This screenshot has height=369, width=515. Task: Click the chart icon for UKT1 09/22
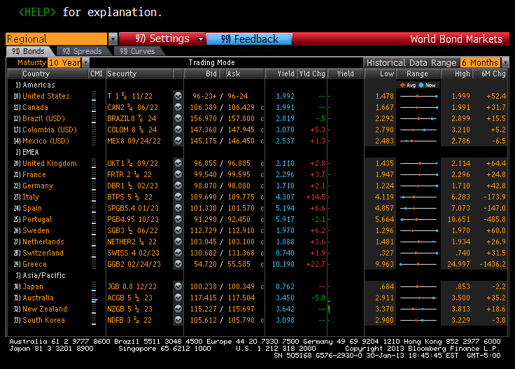178,163
